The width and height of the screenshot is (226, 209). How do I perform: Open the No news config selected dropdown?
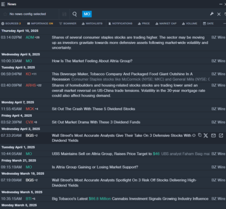tap(28, 14)
